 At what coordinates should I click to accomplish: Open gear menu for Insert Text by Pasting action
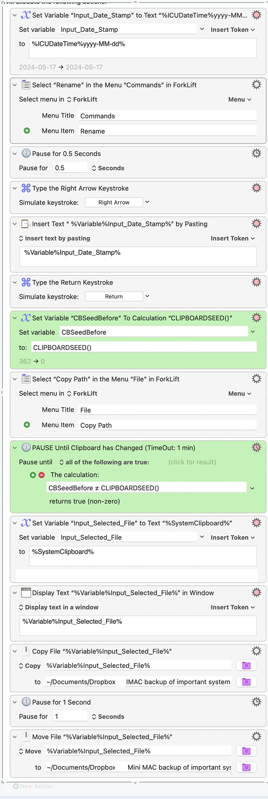point(256,224)
